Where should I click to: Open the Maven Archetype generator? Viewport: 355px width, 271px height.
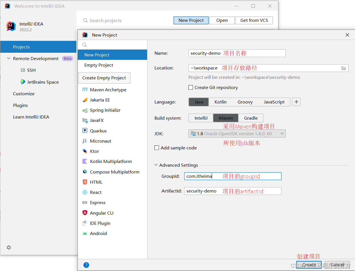(106, 90)
